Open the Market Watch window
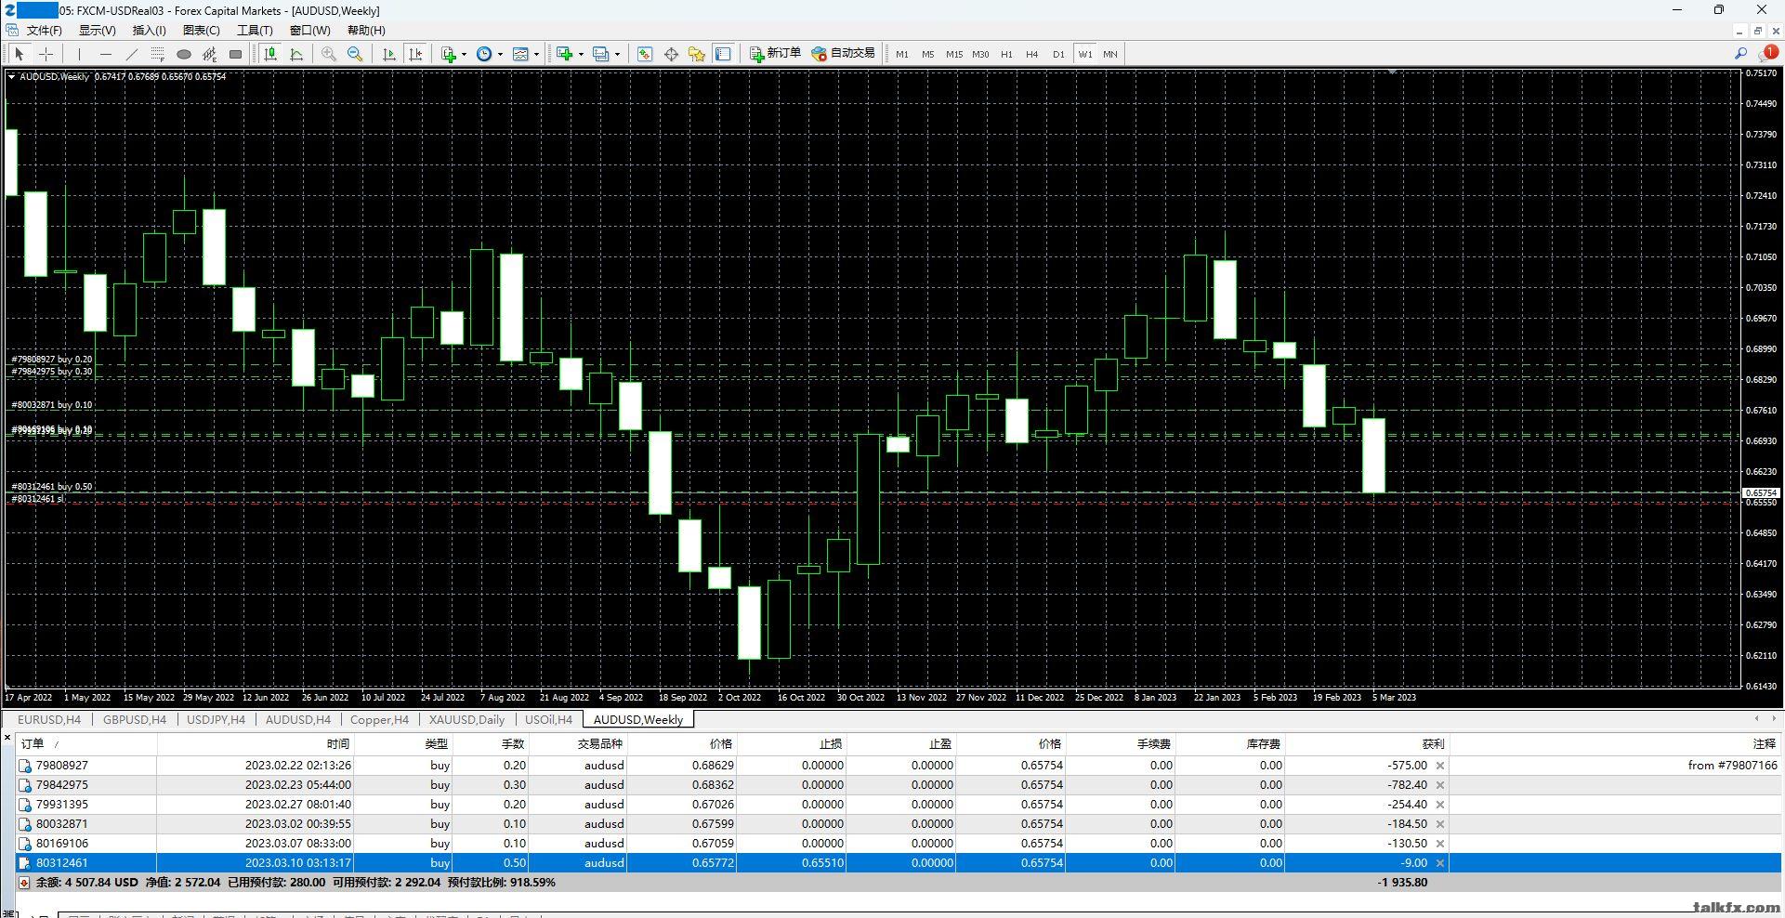1785x918 pixels. click(645, 54)
